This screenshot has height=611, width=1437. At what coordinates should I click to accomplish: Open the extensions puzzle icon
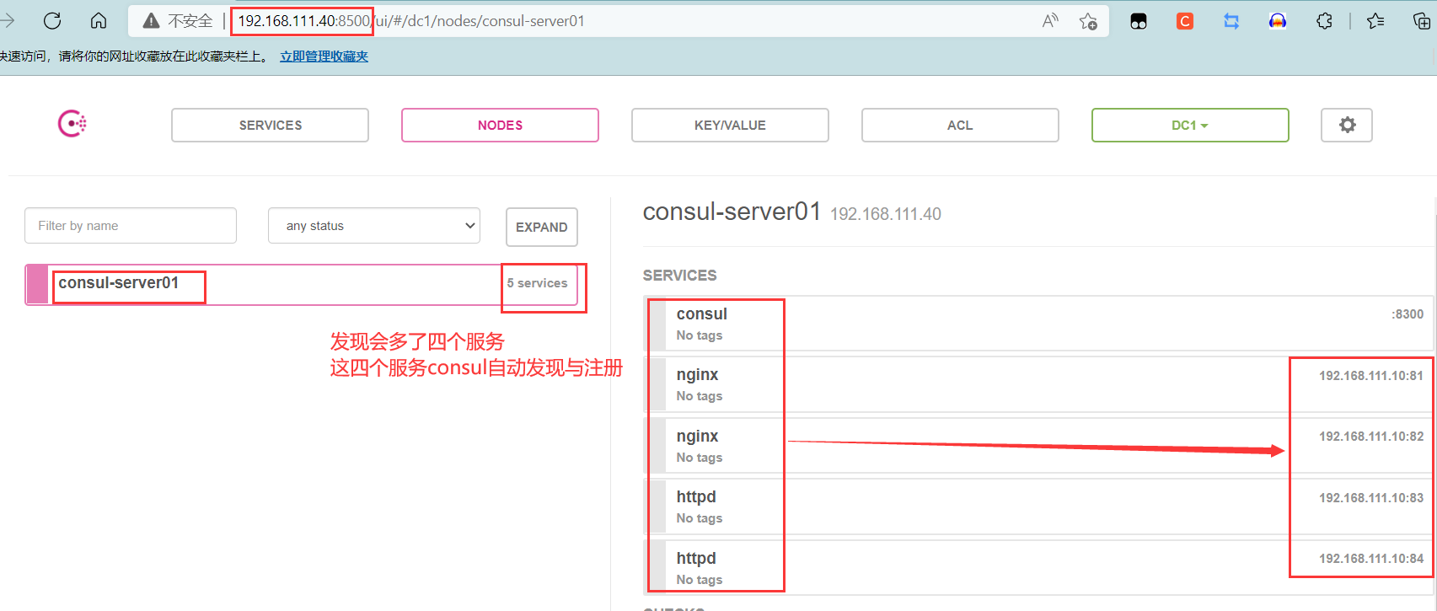pos(1324,21)
